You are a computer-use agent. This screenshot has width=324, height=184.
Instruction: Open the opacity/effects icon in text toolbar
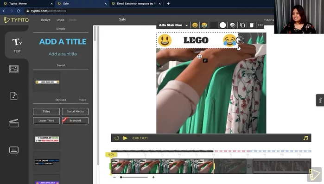pos(233,25)
